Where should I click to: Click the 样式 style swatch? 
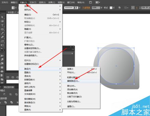[x=111, y=8]
